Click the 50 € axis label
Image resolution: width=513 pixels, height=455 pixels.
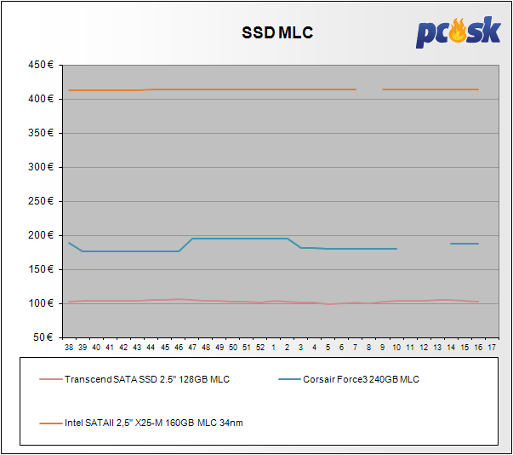click(x=43, y=337)
